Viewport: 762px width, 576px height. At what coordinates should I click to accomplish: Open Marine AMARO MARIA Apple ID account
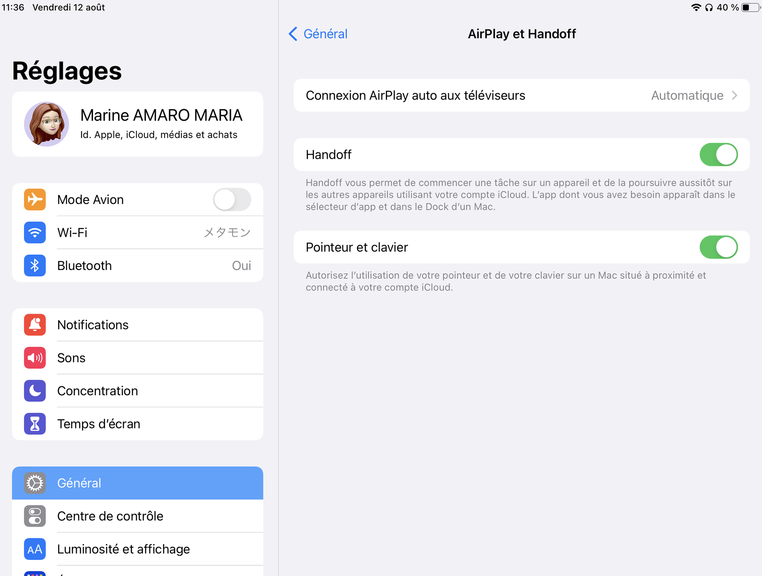click(161, 124)
